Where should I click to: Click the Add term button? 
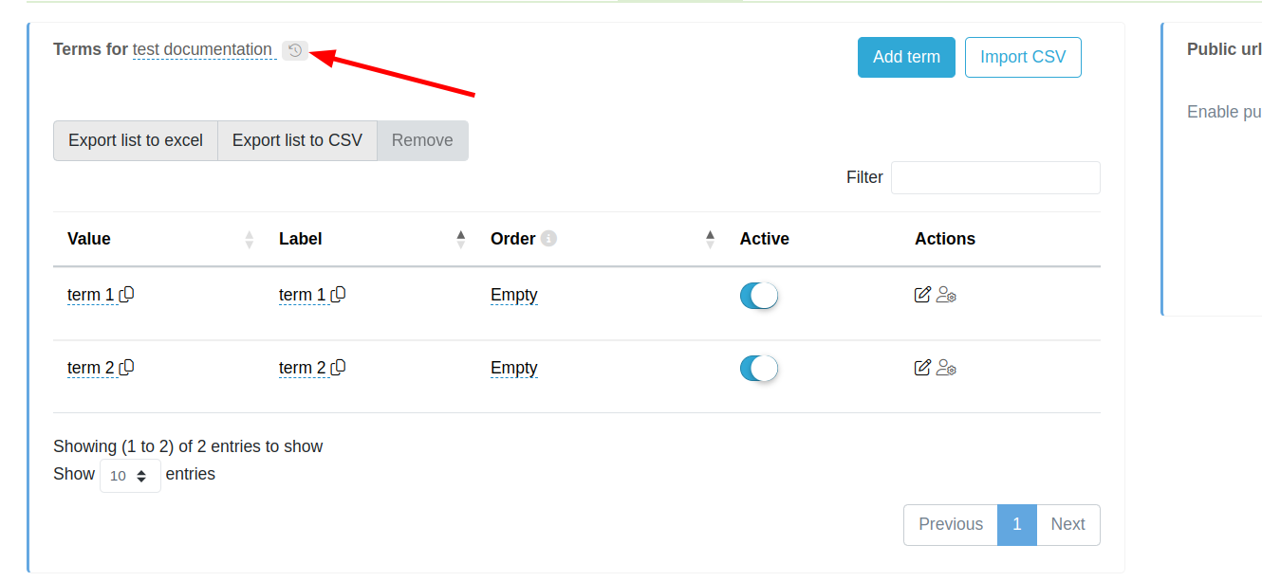pos(906,58)
